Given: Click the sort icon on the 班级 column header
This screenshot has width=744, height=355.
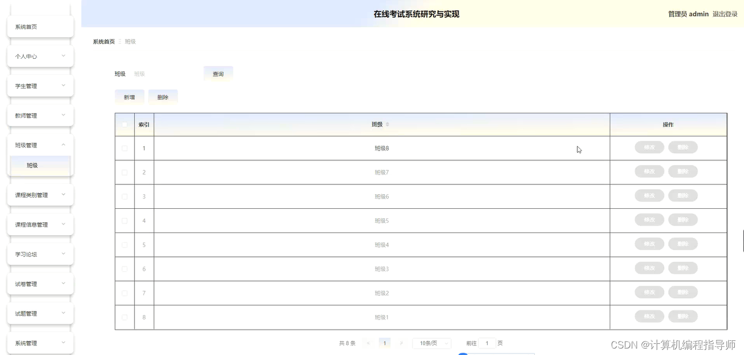Looking at the screenshot, I should tap(388, 124).
